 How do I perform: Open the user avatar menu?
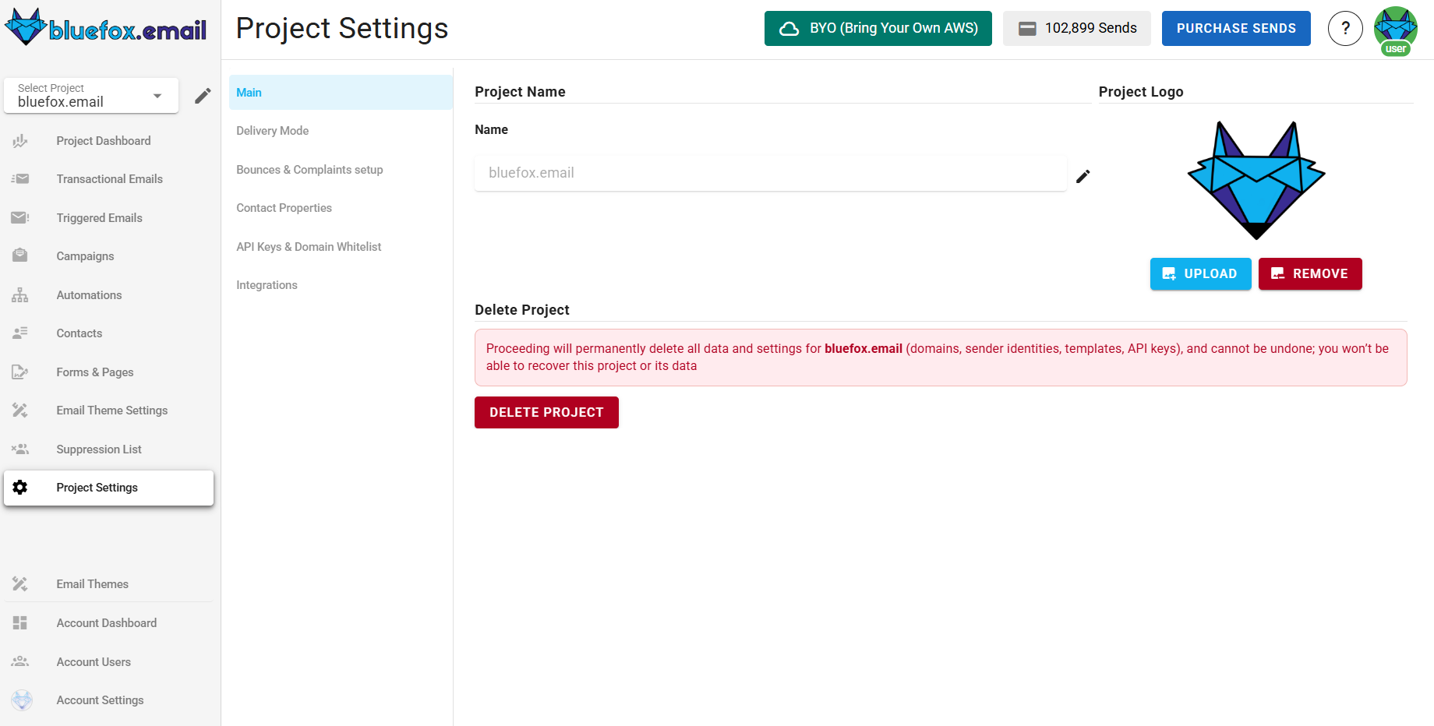click(1395, 28)
